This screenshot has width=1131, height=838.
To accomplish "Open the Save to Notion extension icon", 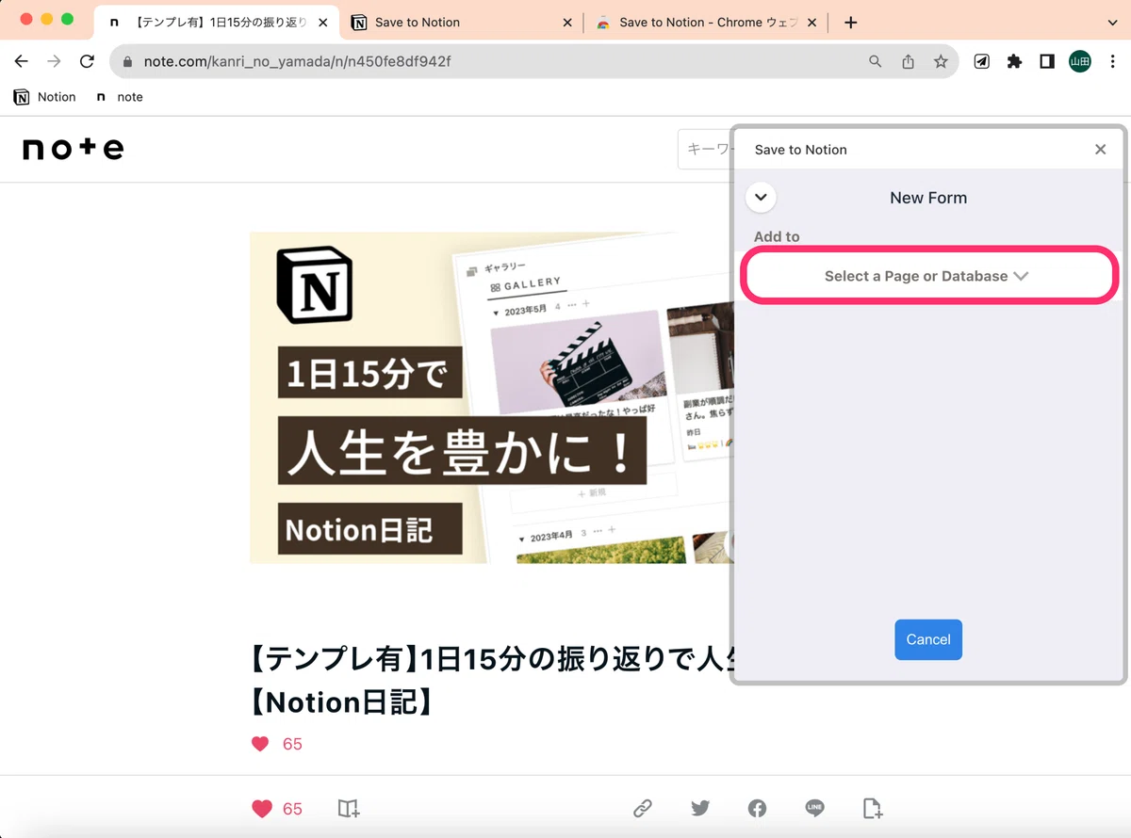I will (x=981, y=61).
